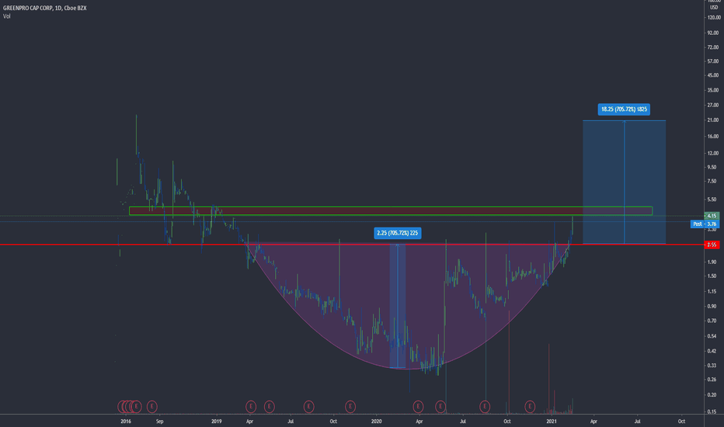Select earnings marker between Apr and Jul 2019
724x427 pixels.
tap(270, 407)
